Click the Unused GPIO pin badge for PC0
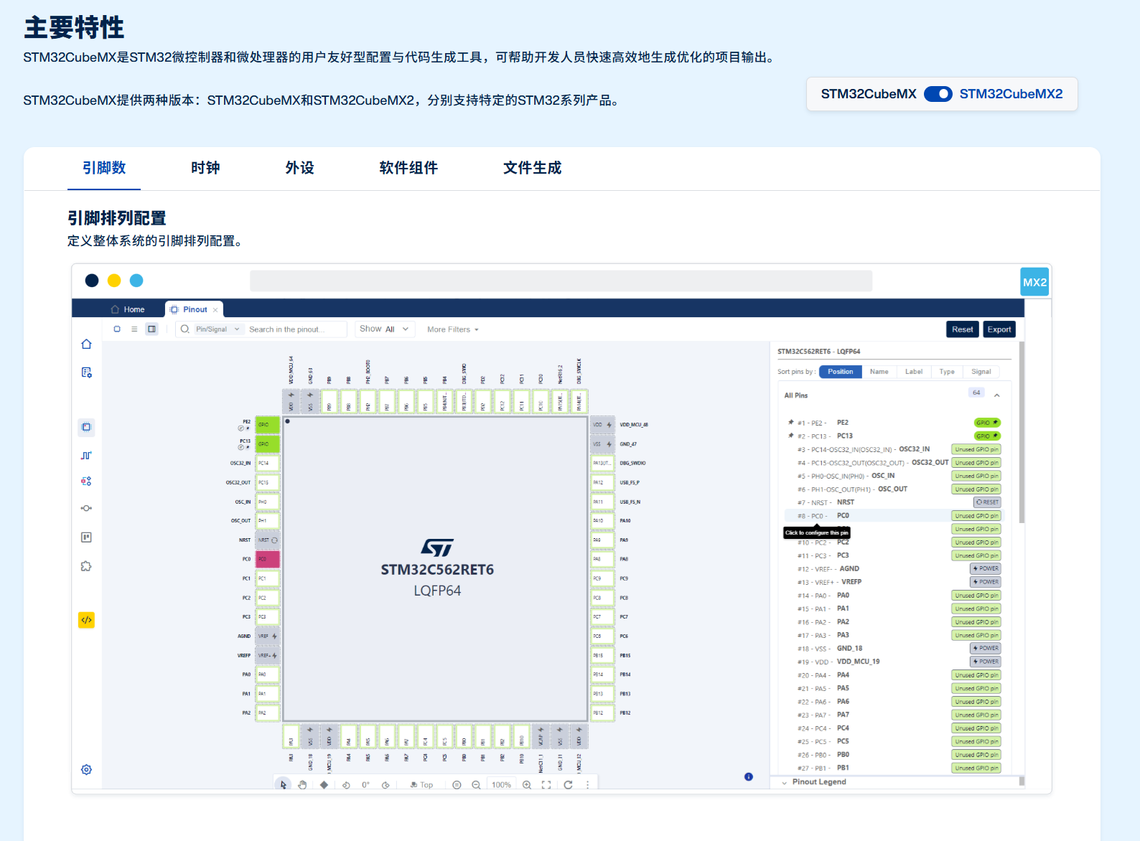This screenshot has height=841, width=1140. (x=976, y=516)
